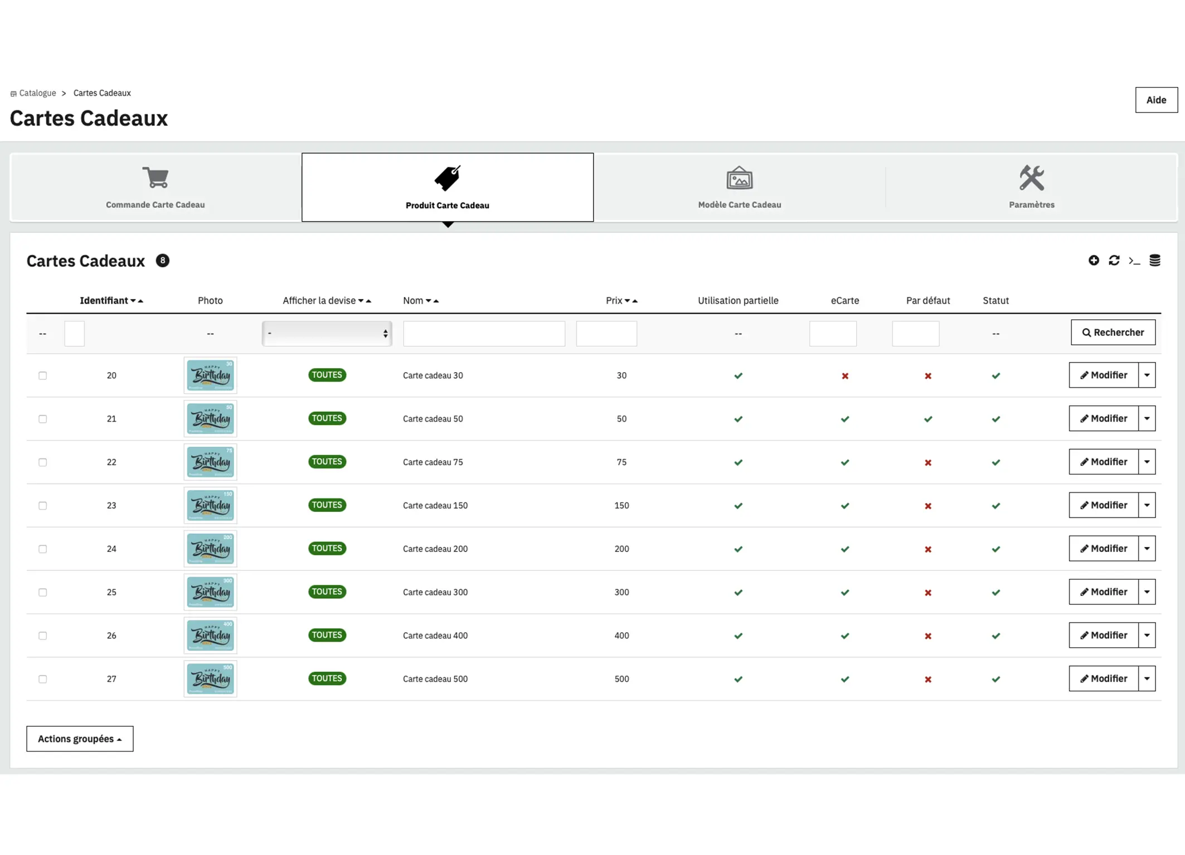Click the Nom filter text field

(x=484, y=334)
